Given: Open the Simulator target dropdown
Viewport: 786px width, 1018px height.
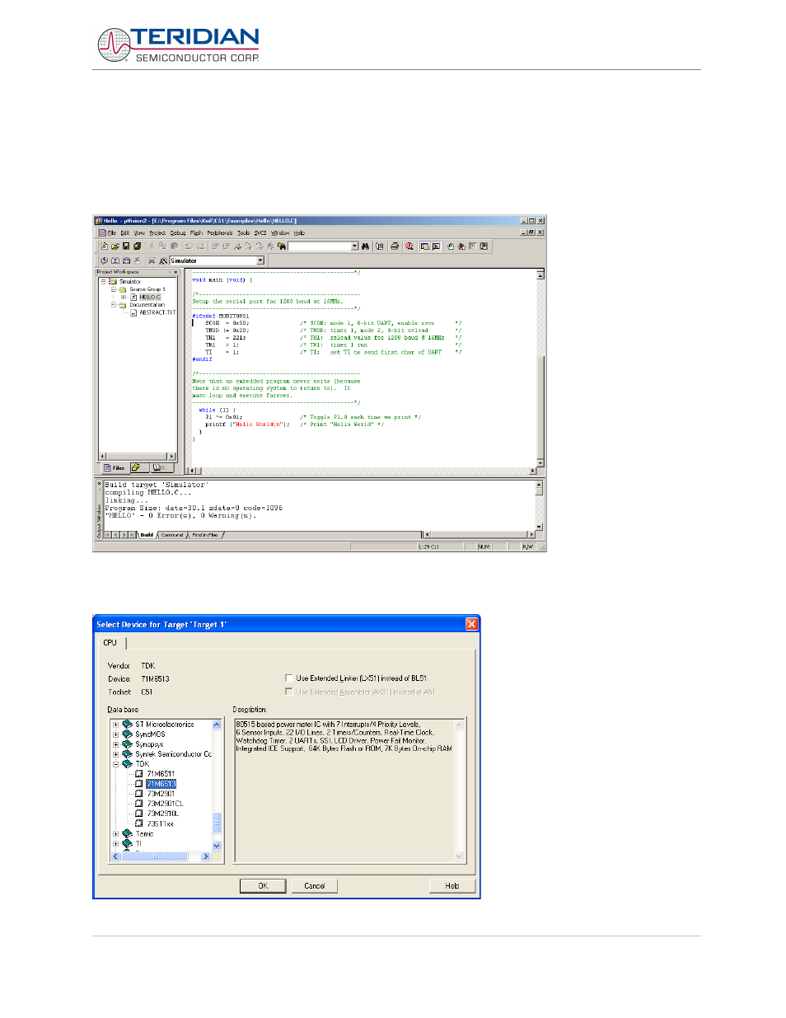Looking at the screenshot, I should (x=260, y=260).
